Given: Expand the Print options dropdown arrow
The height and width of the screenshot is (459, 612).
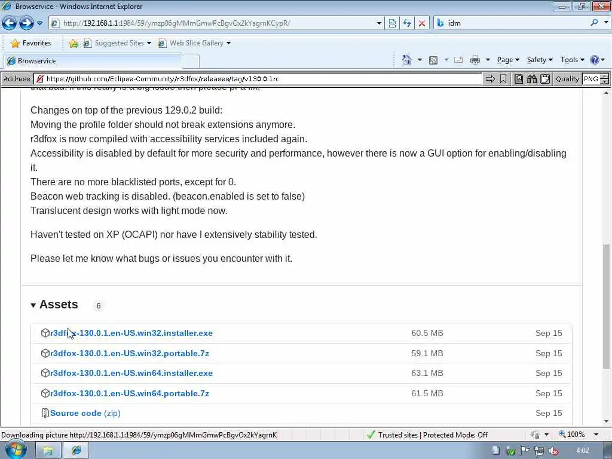Looking at the screenshot, I should [488, 60].
